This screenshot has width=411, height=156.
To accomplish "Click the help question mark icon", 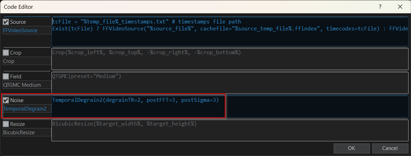I will point(380,7).
